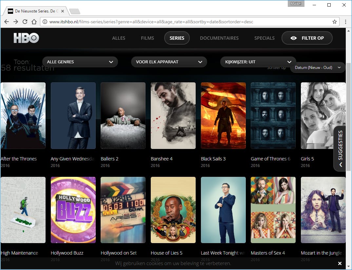Open the Banshee 4 poster
The image size is (352, 270).
[173, 115]
